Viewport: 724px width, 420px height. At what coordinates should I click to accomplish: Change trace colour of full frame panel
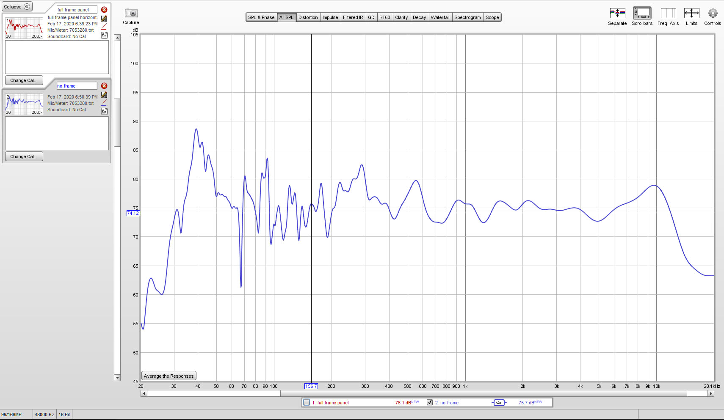104,27
